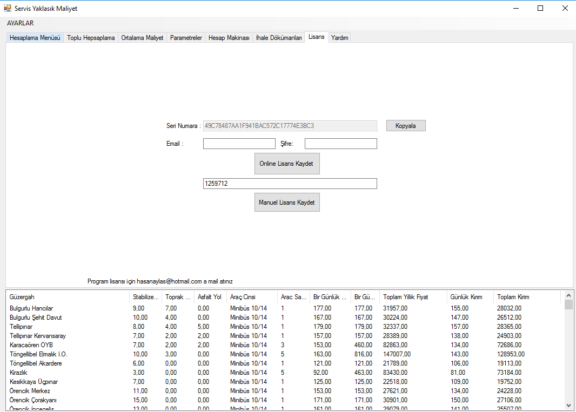The width and height of the screenshot is (576, 412).
Task: Open the Toplu Hepsaplama tab
Action: pyautogui.click(x=91, y=38)
